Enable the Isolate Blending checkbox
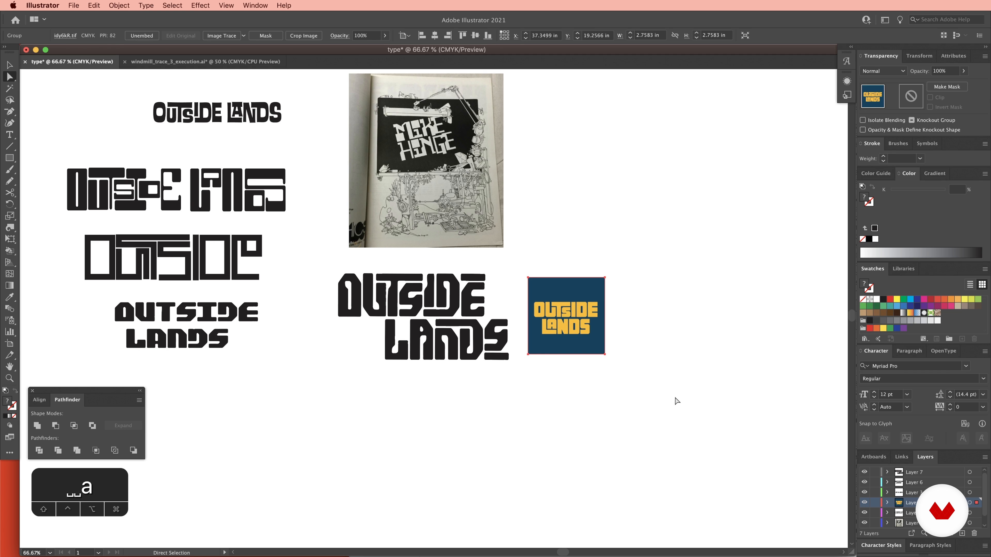 click(x=863, y=120)
